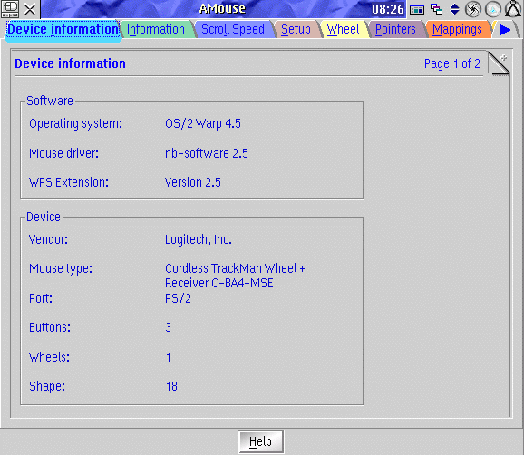Open the Scroll Speed tab
The image size is (524, 455).
pyautogui.click(x=233, y=29)
